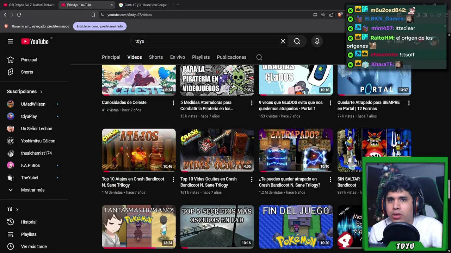Play Curiosidades de Celeste thumbnail
Image resolution: width=451 pixels, height=253 pixels.
point(139,80)
